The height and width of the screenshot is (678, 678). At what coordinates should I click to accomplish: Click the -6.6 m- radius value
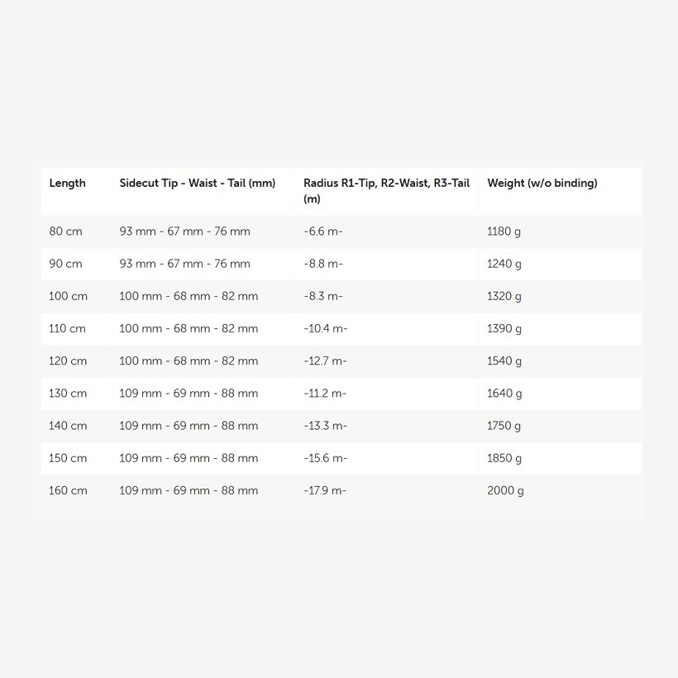323,232
